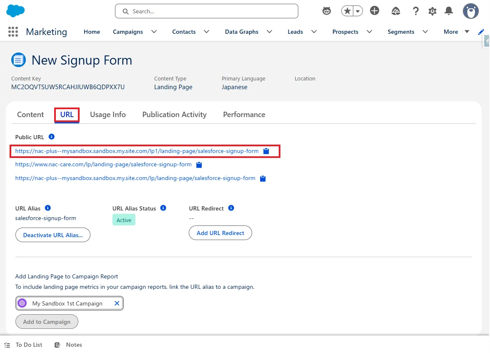
Task: Click the URL Alias Status info icon
Action: (x=163, y=208)
